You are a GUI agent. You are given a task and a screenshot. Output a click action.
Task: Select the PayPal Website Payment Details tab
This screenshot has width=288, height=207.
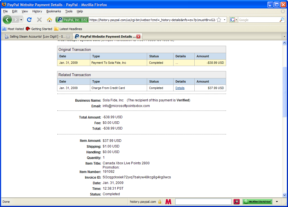(106, 37)
